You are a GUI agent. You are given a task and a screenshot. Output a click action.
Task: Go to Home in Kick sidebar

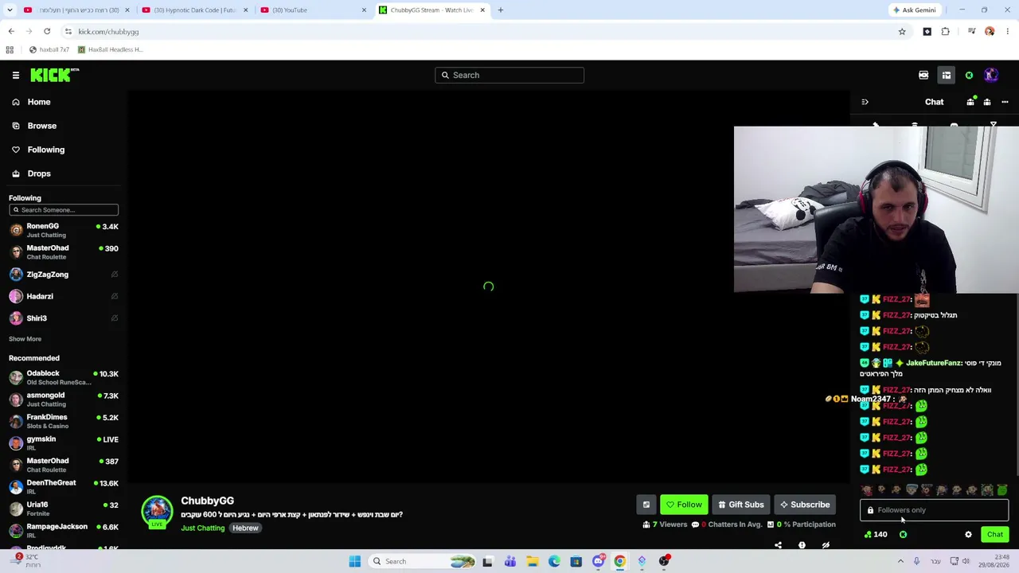tap(31, 102)
